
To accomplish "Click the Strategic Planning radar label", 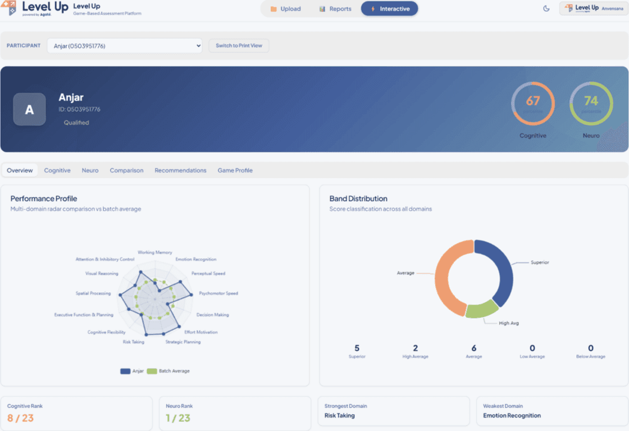I will pyautogui.click(x=183, y=342).
